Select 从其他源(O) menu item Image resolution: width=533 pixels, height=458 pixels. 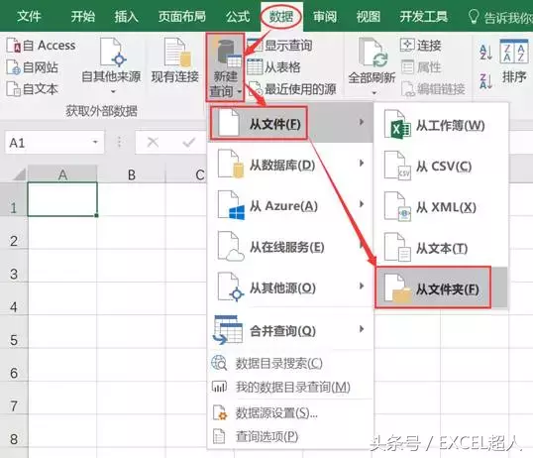point(290,287)
